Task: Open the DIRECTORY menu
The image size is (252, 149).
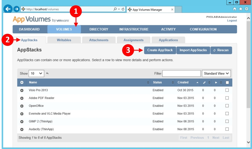Action: (x=99, y=29)
